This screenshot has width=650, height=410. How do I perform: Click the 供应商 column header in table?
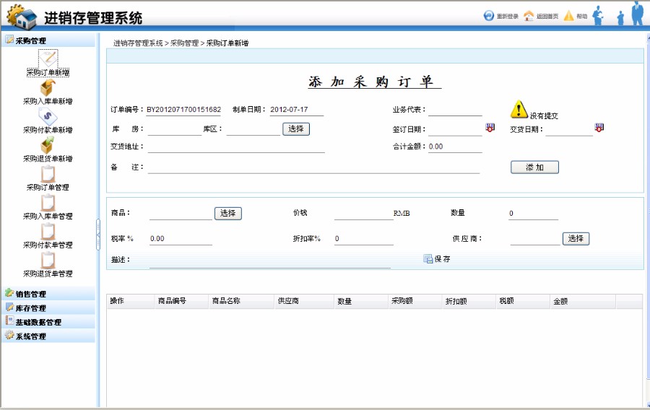pos(304,302)
